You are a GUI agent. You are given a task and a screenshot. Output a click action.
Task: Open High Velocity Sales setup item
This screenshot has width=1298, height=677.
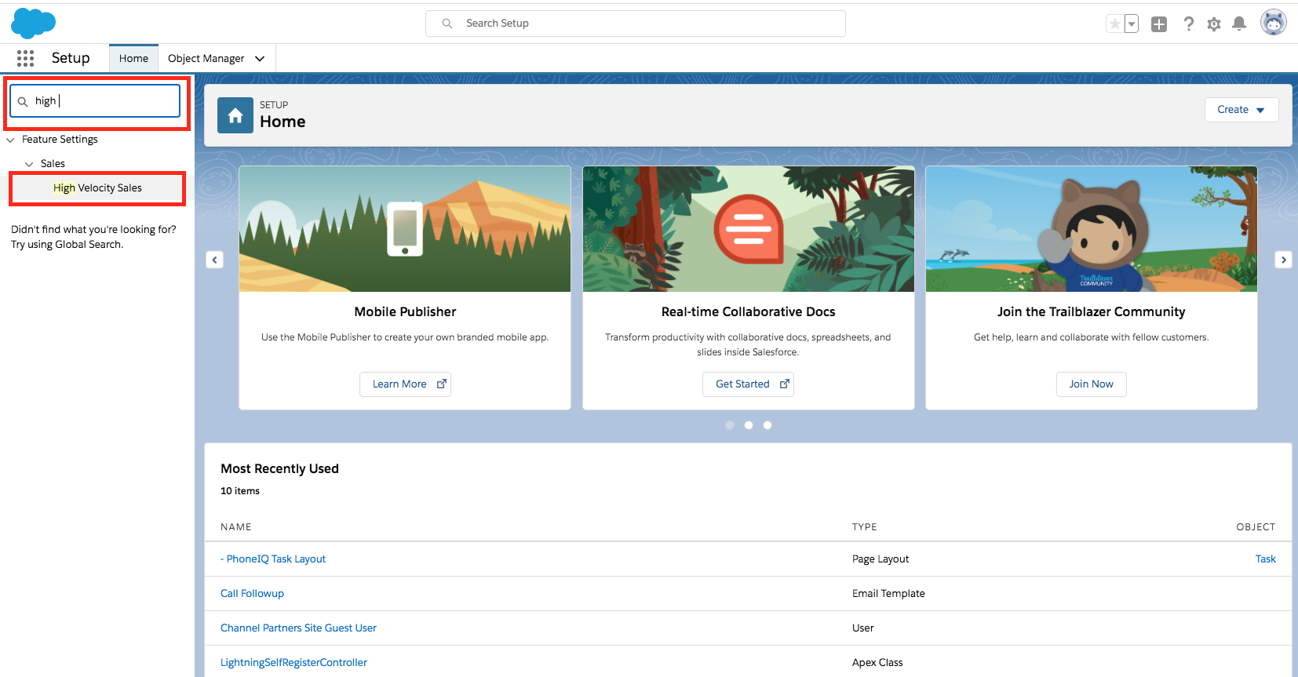click(x=97, y=188)
